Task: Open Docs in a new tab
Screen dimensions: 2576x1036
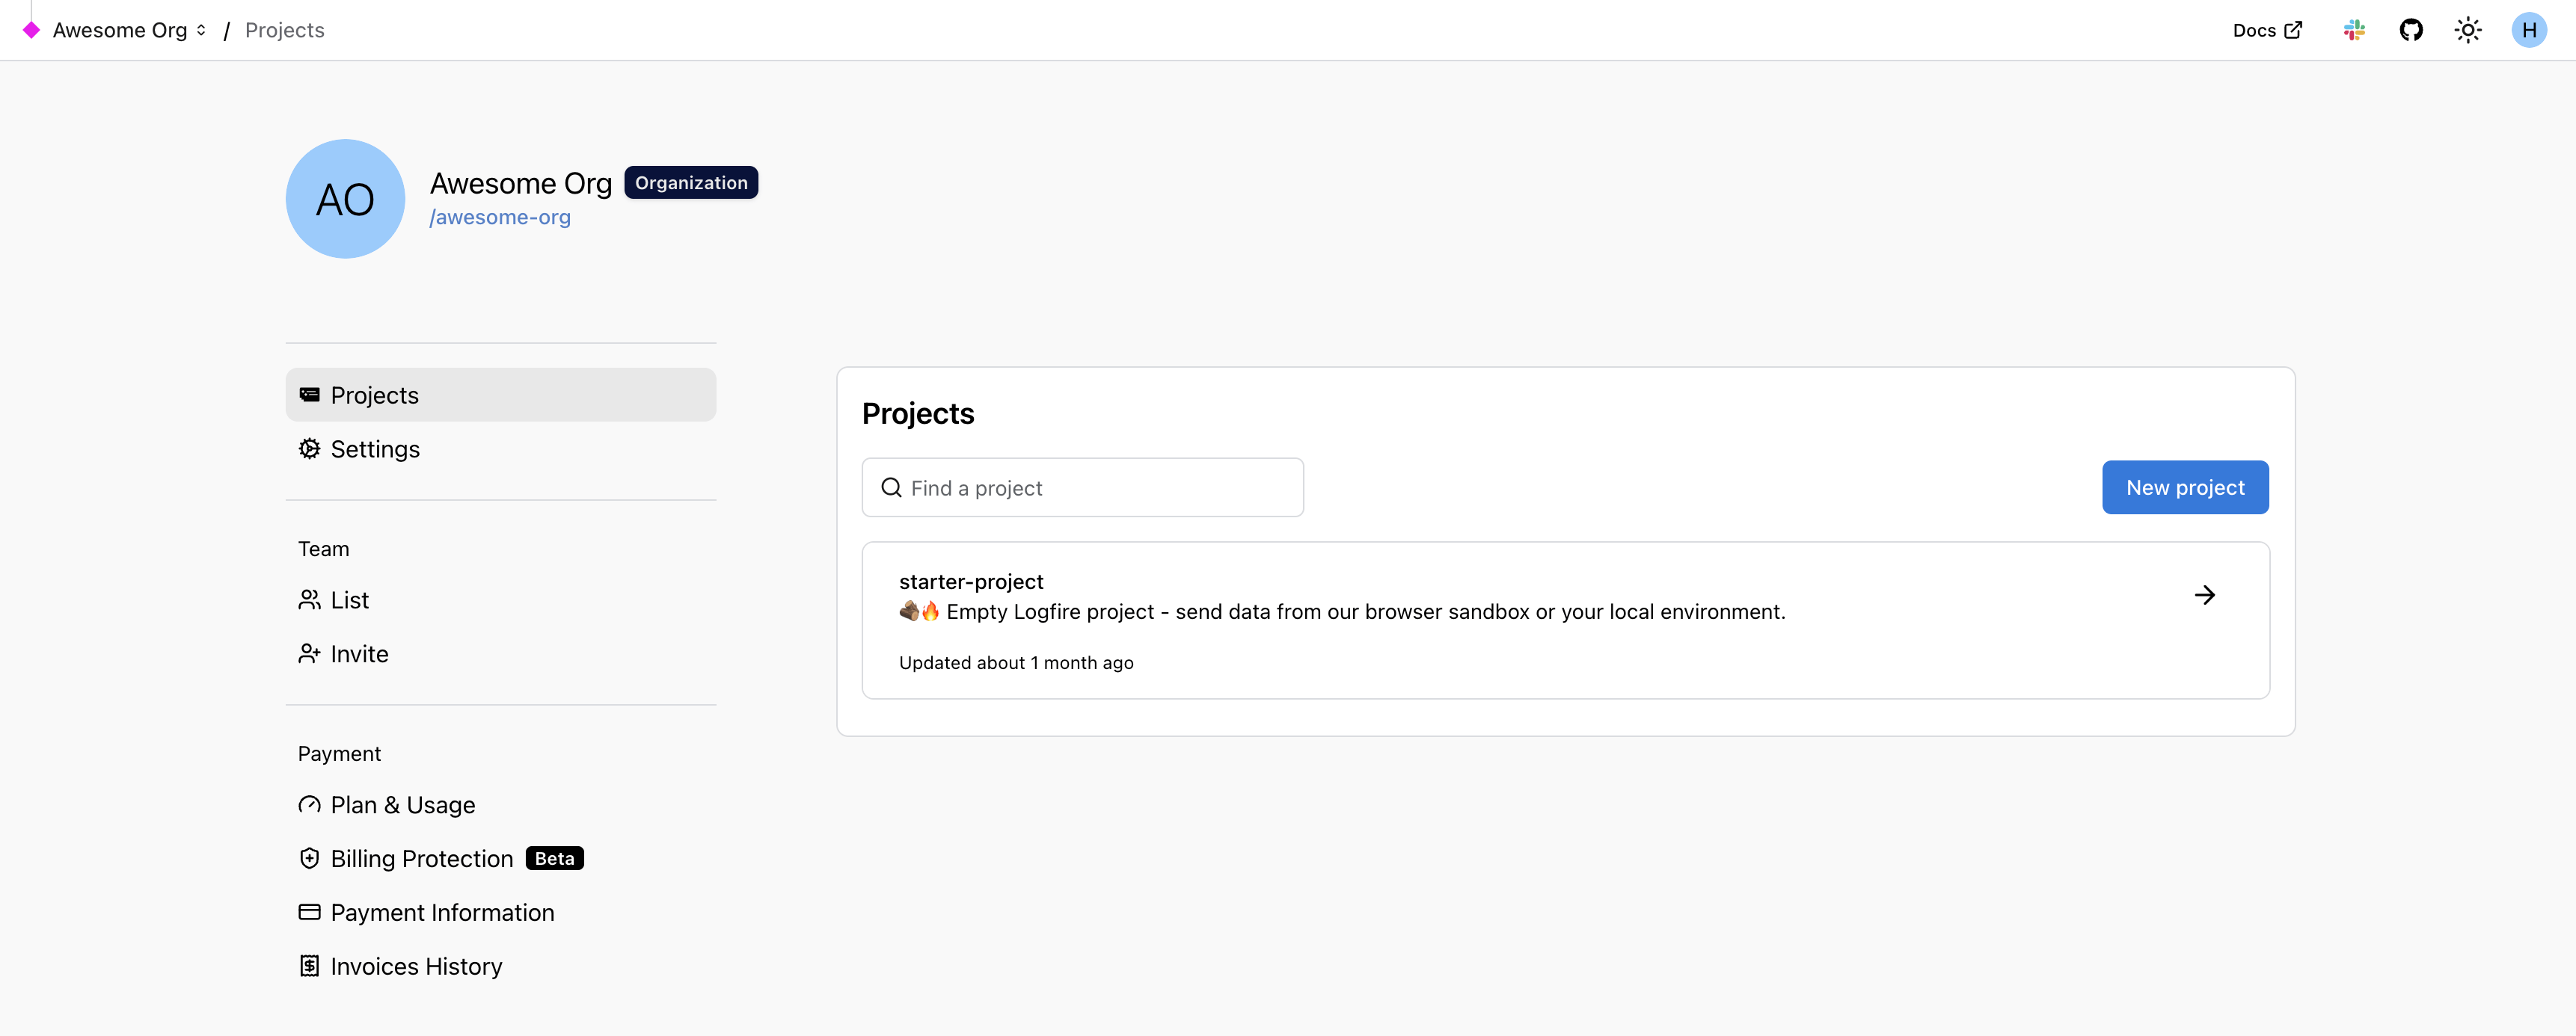Action: click(x=2266, y=30)
